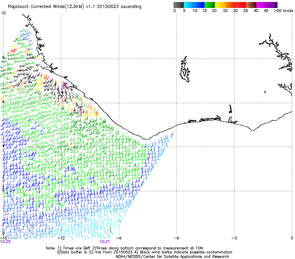Click the '35' legend scale label
The width and height of the screenshot is (295, 259).
tap(246, 11)
